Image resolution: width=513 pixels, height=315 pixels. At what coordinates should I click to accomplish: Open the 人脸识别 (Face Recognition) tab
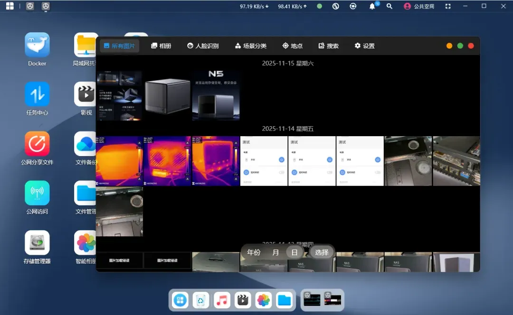(x=203, y=46)
